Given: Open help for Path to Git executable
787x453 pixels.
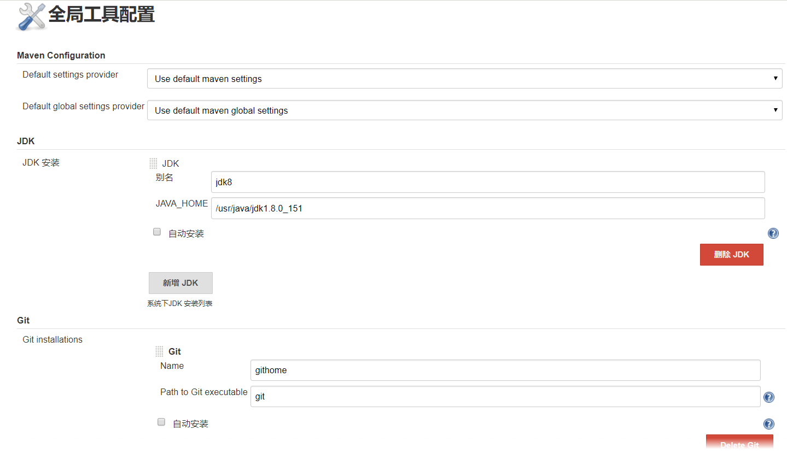Looking at the screenshot, I should point(768,397).
